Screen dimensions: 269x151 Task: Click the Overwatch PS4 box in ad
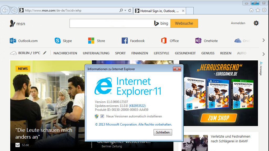pos(218,94)
